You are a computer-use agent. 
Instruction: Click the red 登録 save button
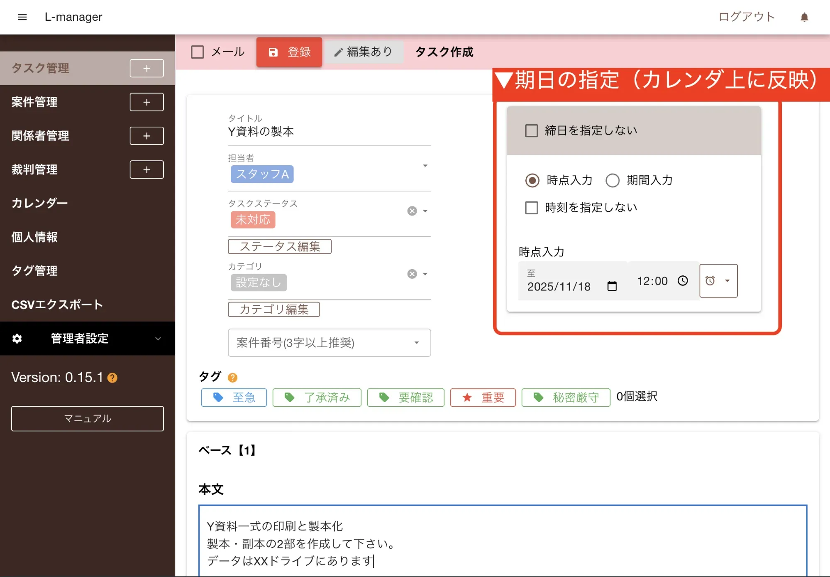[x=289, y=52]
